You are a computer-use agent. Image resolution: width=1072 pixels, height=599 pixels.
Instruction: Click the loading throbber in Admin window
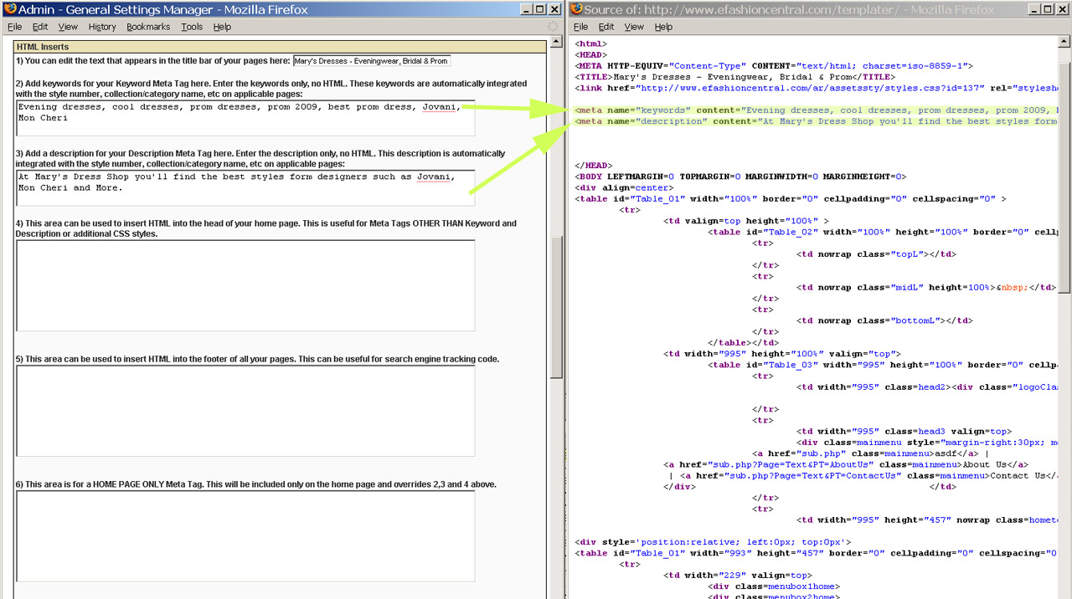click(553, 27)
